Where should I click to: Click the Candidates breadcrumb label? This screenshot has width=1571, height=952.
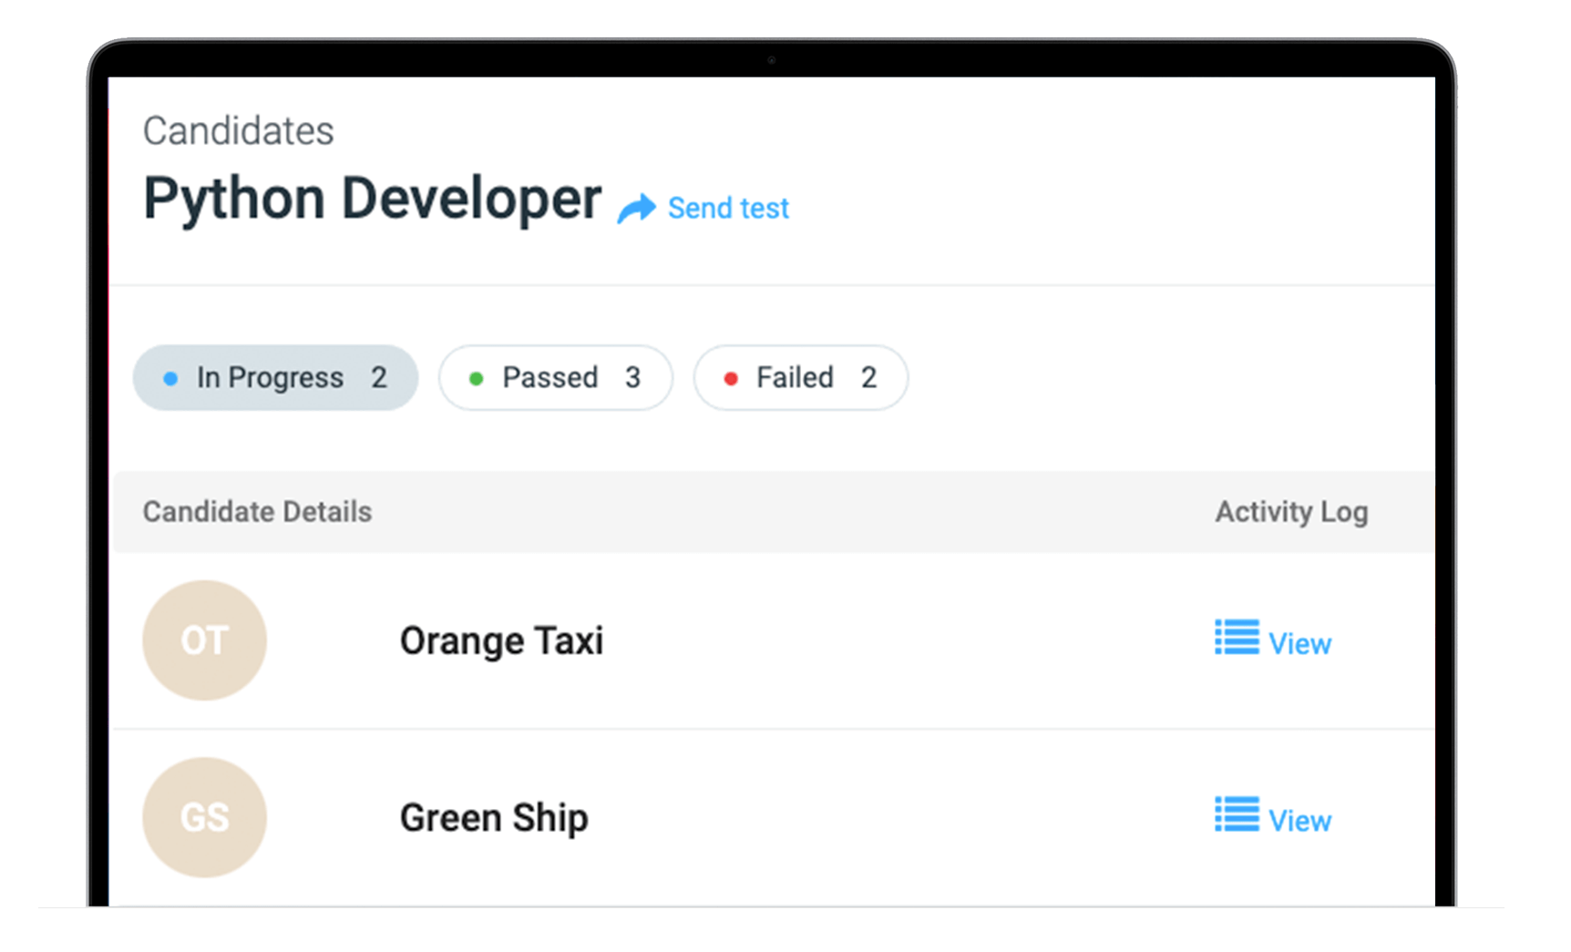click(x=239, y=131)
